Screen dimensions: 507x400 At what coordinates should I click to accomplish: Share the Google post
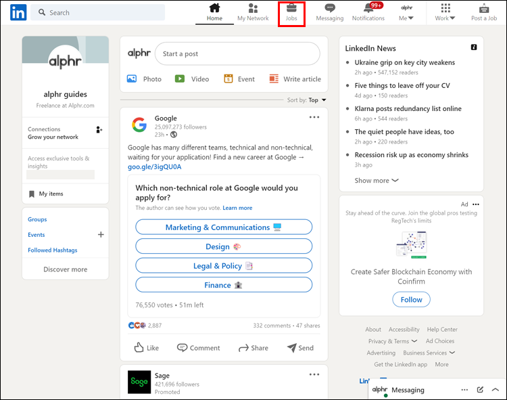(x=254, y=348)
